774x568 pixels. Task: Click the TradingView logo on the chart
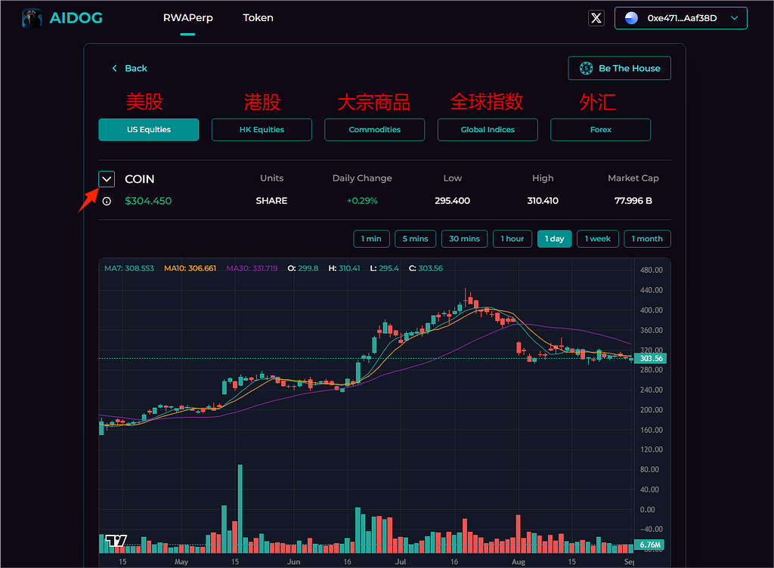pyautogui.click(x=116, y=541)
